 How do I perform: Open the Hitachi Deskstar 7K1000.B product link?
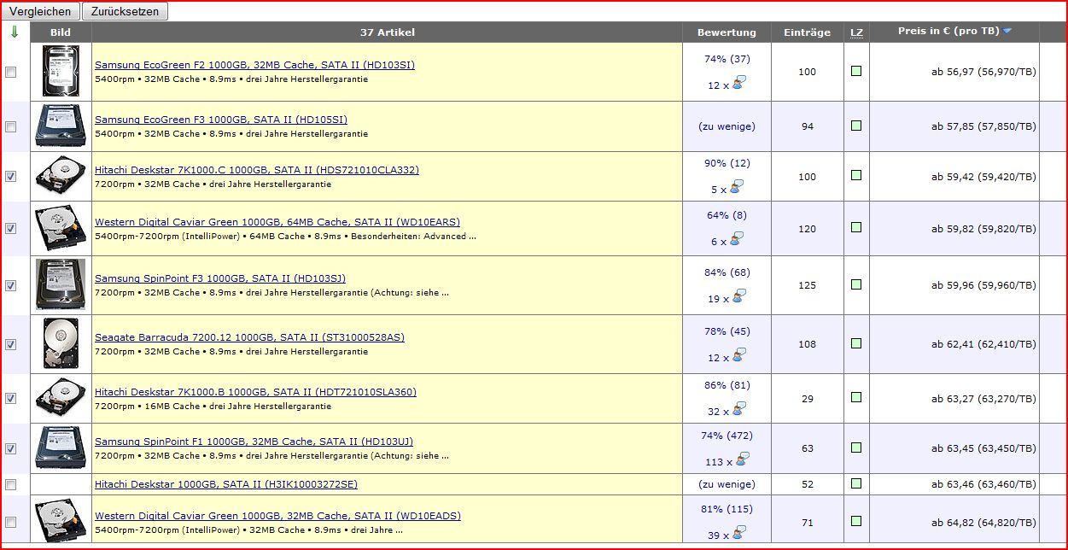pyautogui.click(x=255, y=392)
